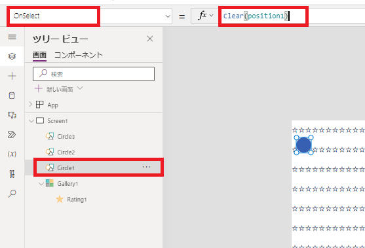Select App in the tree
The height and width of the screenshot is (248, 365).
(53, 105)
